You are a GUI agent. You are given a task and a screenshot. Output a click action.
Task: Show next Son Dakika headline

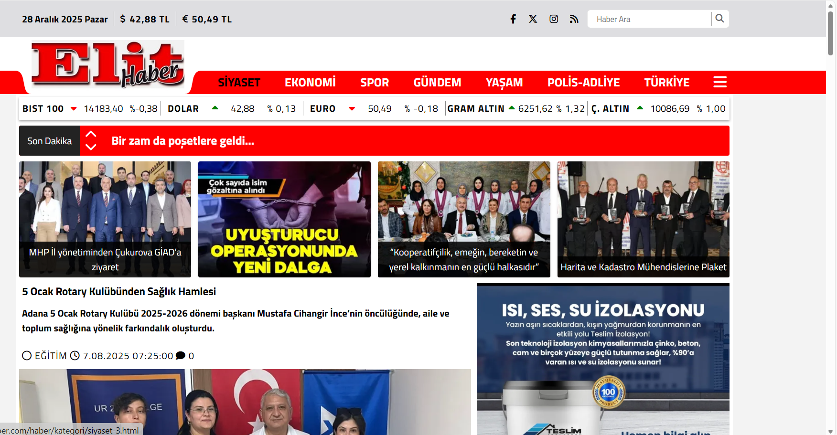91,147
